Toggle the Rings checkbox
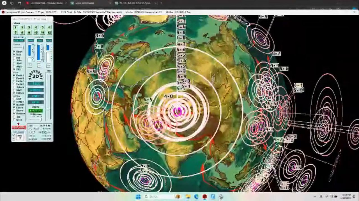This screenshot has width=359, height=201. tap(14, 52)
